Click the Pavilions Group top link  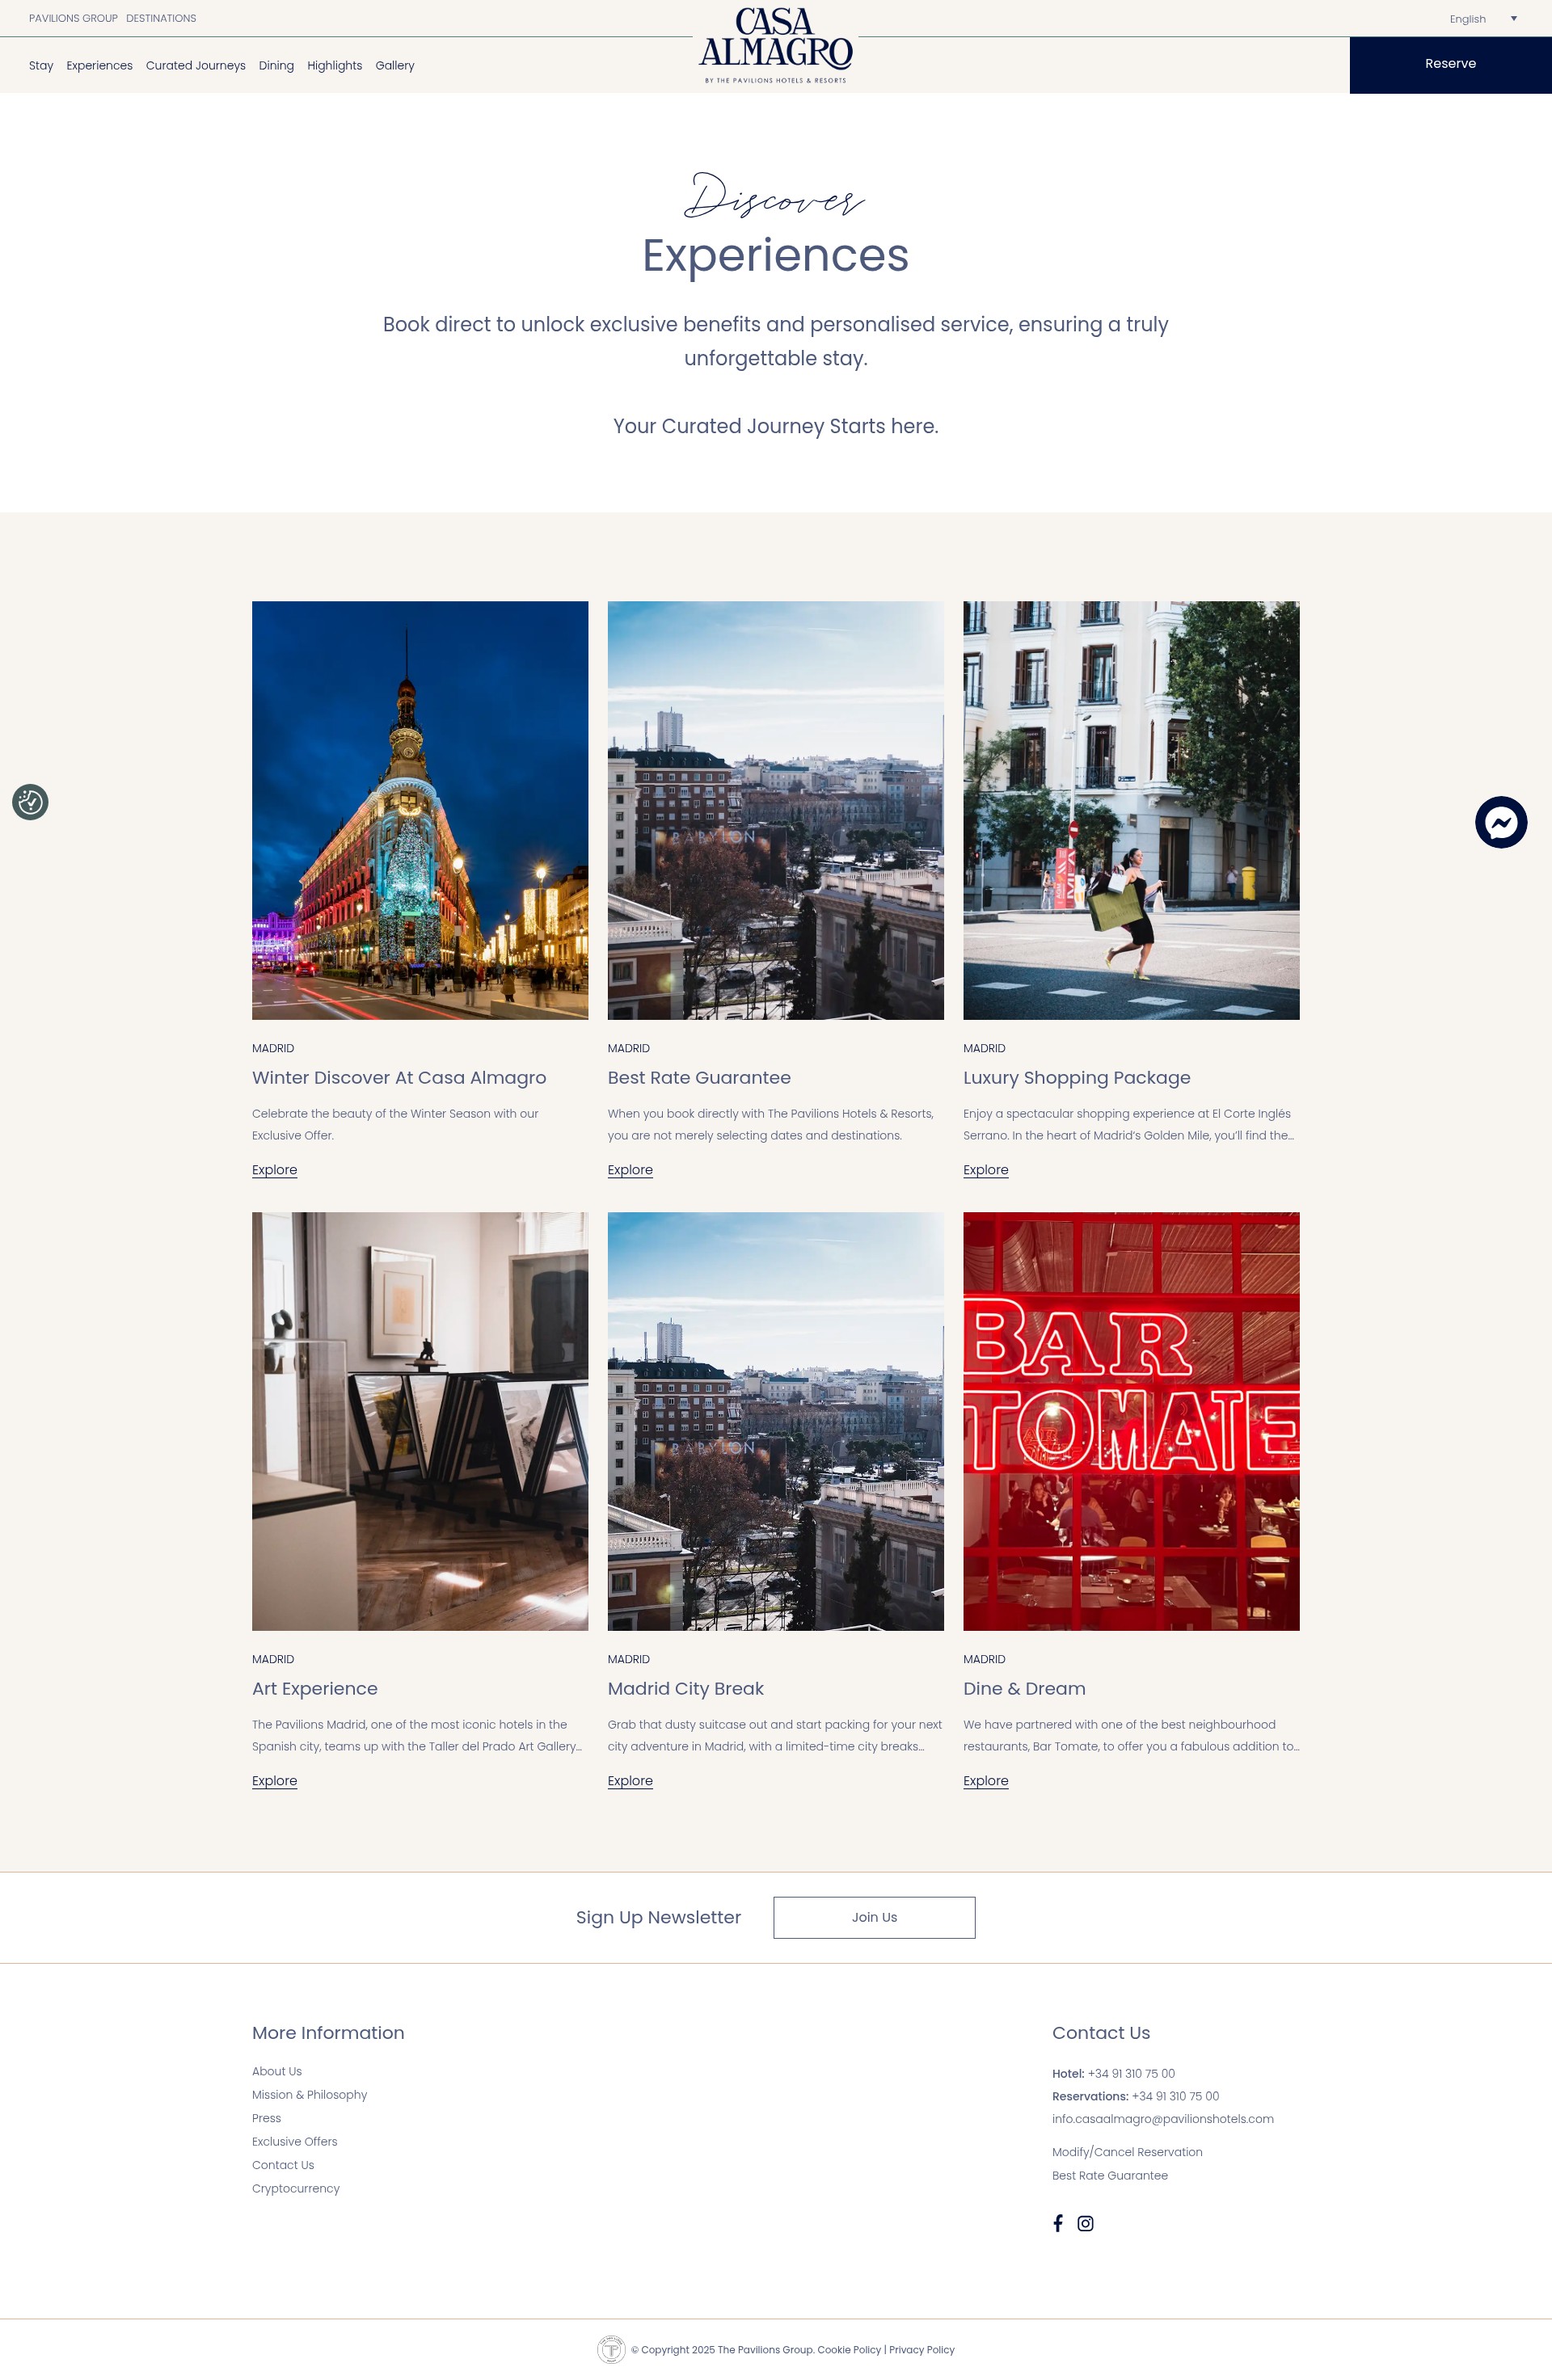click(x=73, y=19)
